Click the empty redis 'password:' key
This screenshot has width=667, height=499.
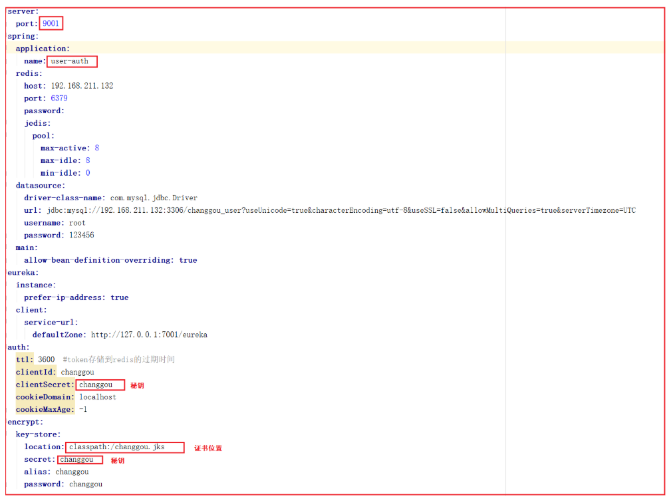click(45, 110)
